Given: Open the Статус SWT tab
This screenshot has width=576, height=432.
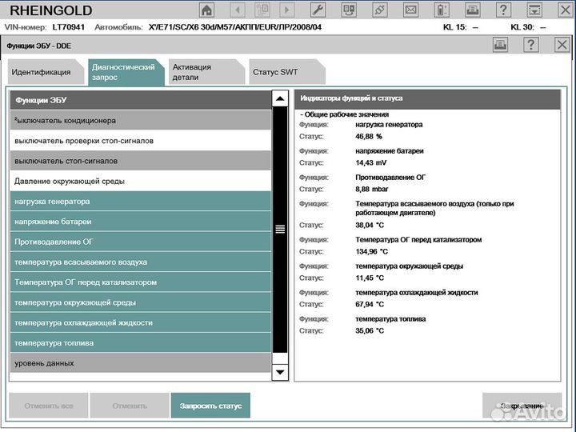Looking at the screenshot, I should pos(287,72).
